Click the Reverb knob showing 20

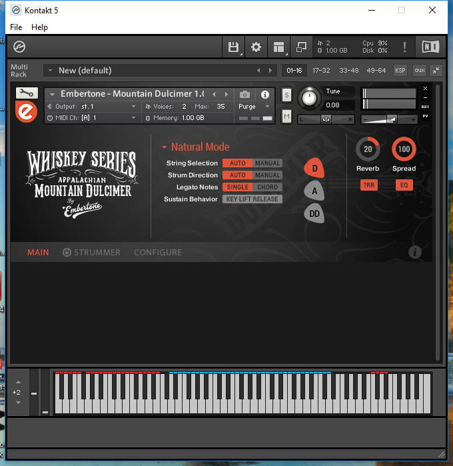pyautogui.click(x=368, y=149)
